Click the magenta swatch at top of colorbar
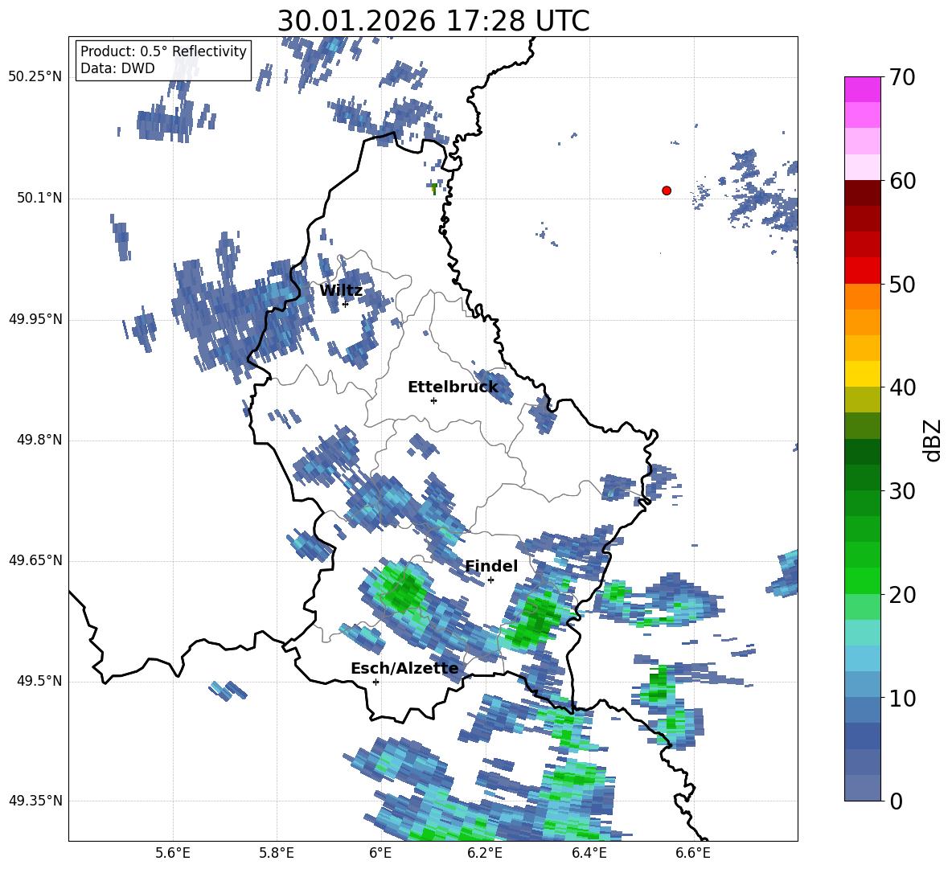 tap(862, 89)
